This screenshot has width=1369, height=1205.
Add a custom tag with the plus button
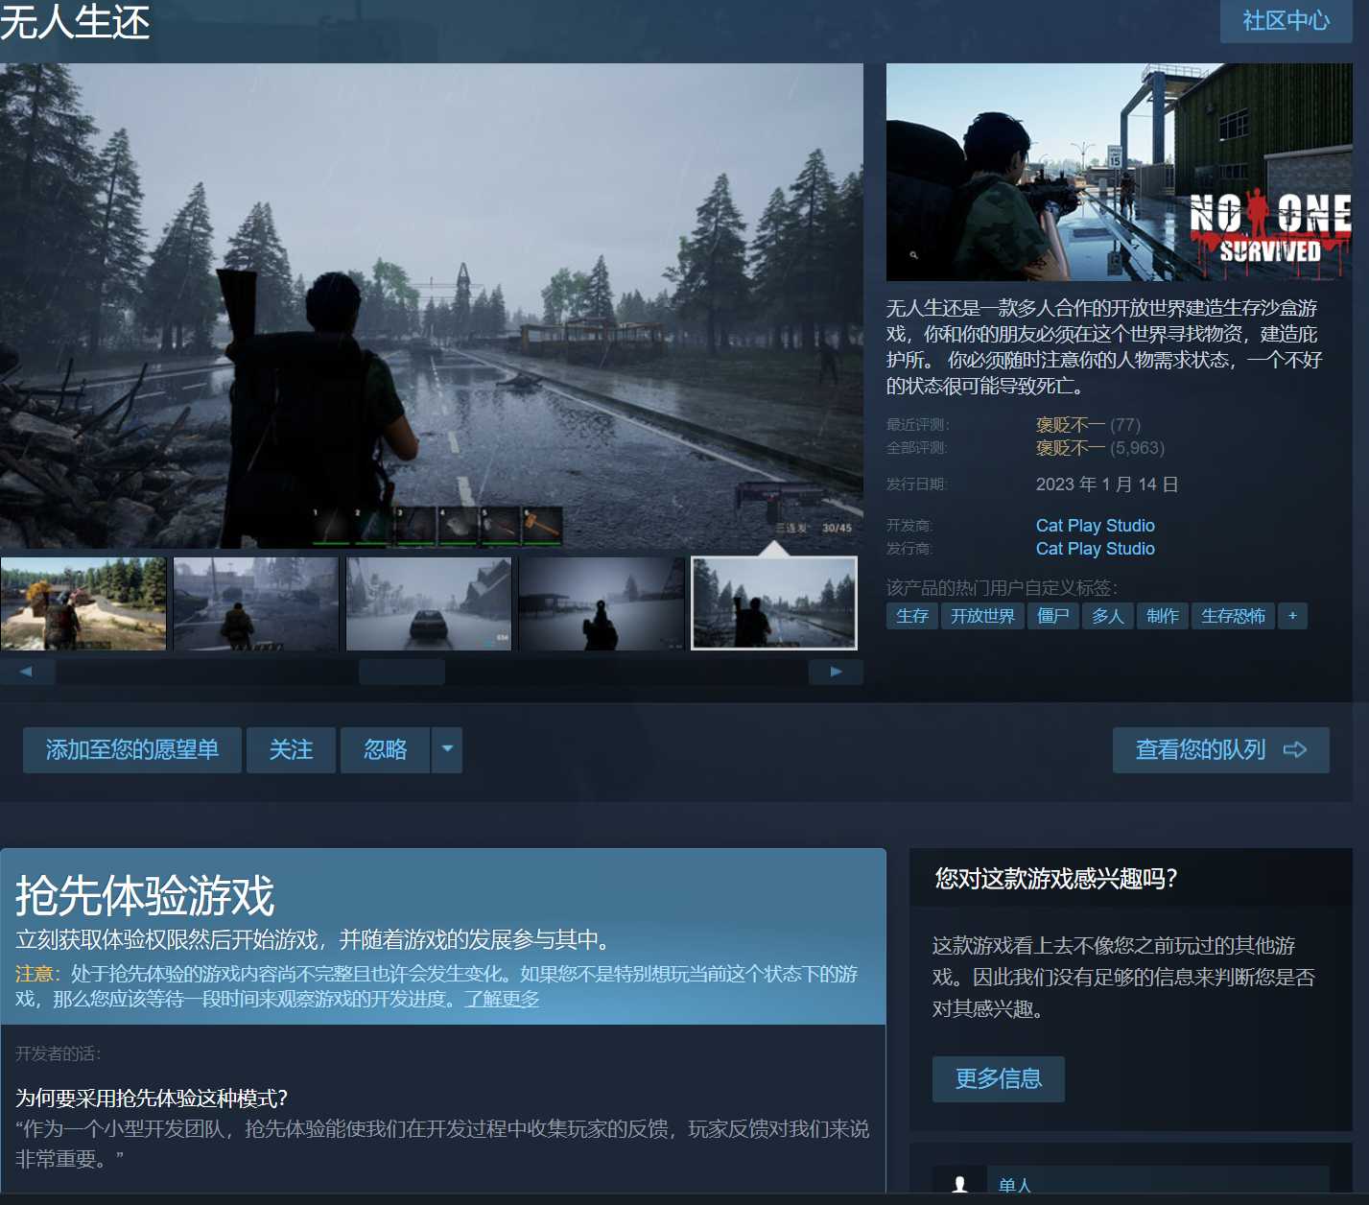tap(1292, 616)
